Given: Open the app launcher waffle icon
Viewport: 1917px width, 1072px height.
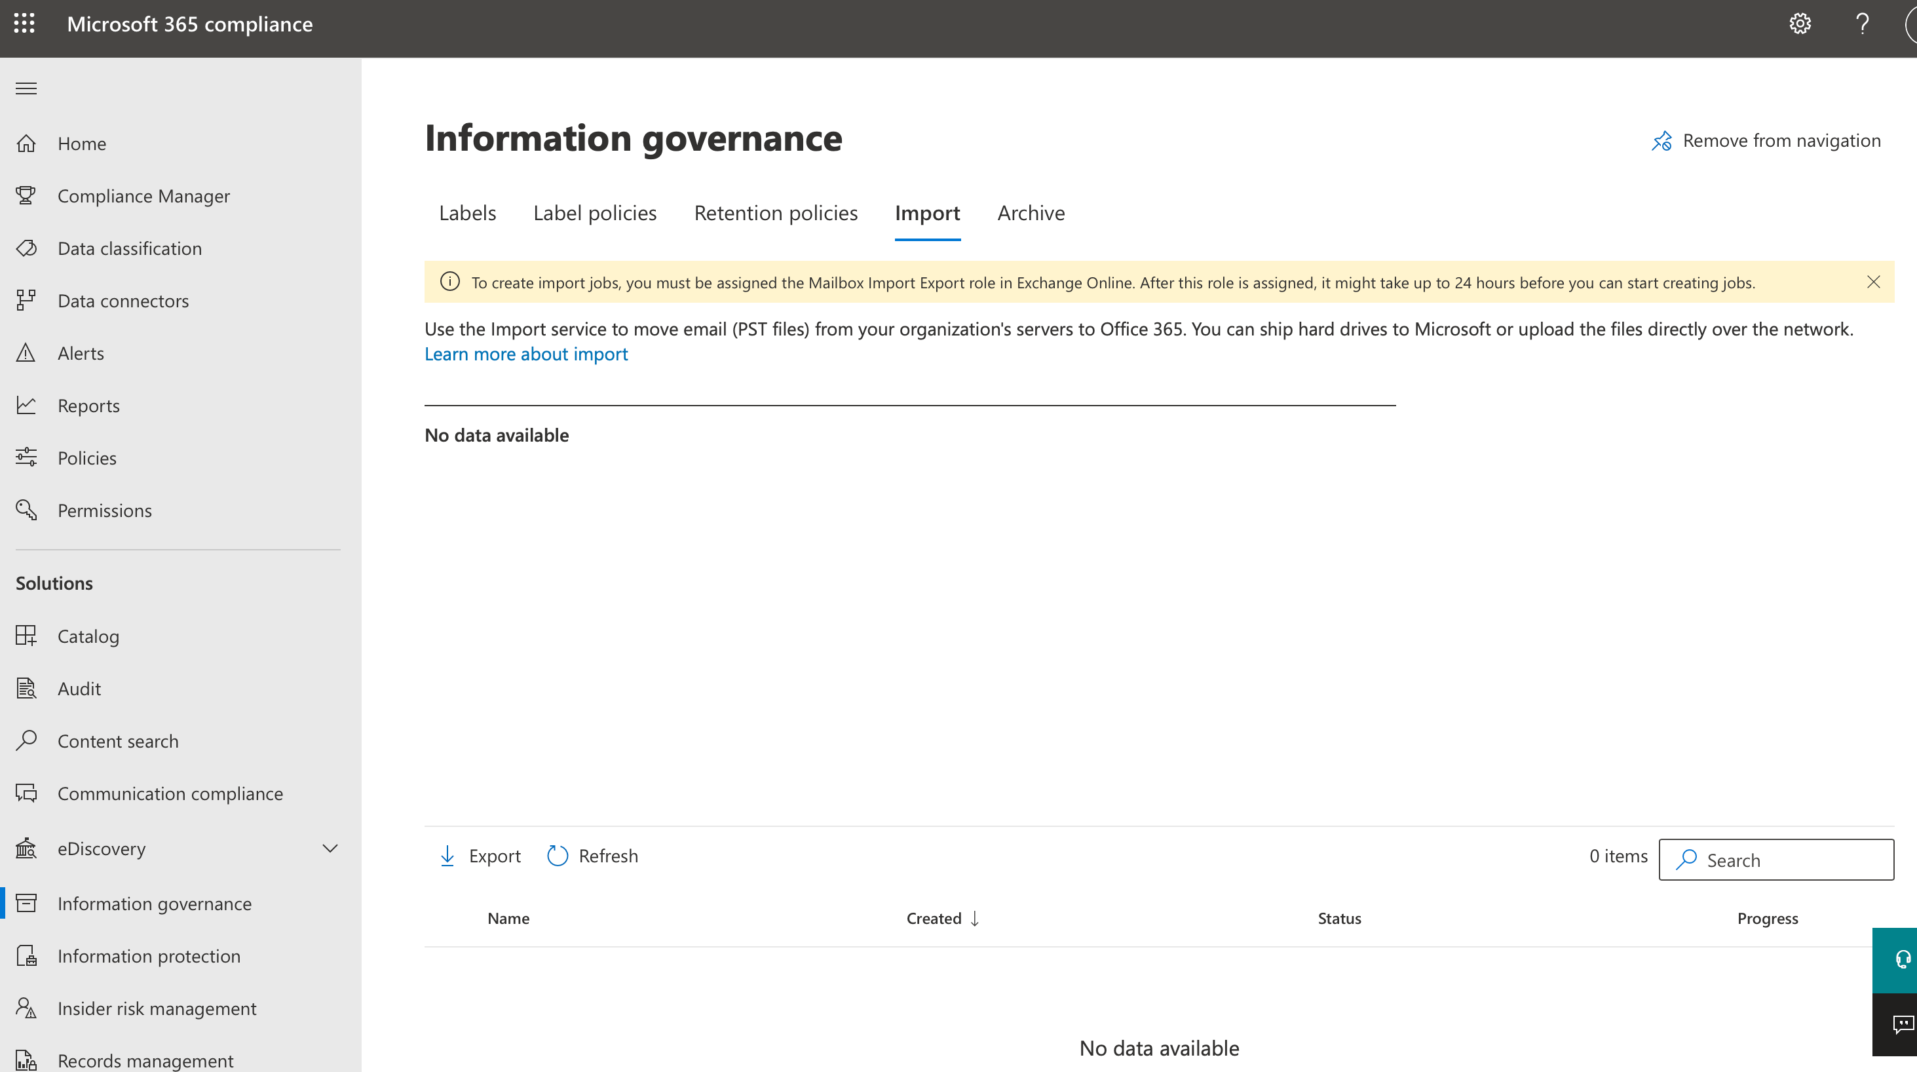Looking at the screenshot, I should point(24,24).
